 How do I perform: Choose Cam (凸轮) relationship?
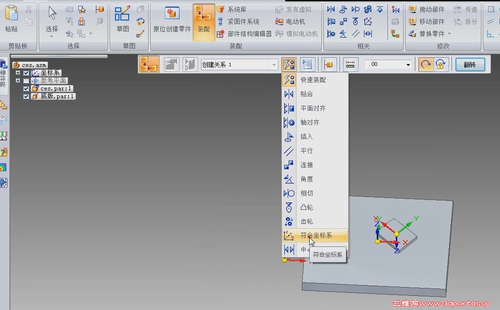[315, 207]
